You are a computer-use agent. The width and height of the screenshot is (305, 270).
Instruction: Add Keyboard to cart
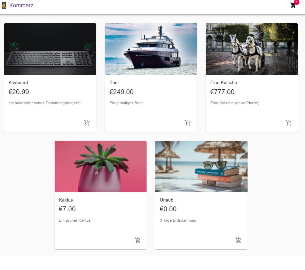[x=87, y=123]
